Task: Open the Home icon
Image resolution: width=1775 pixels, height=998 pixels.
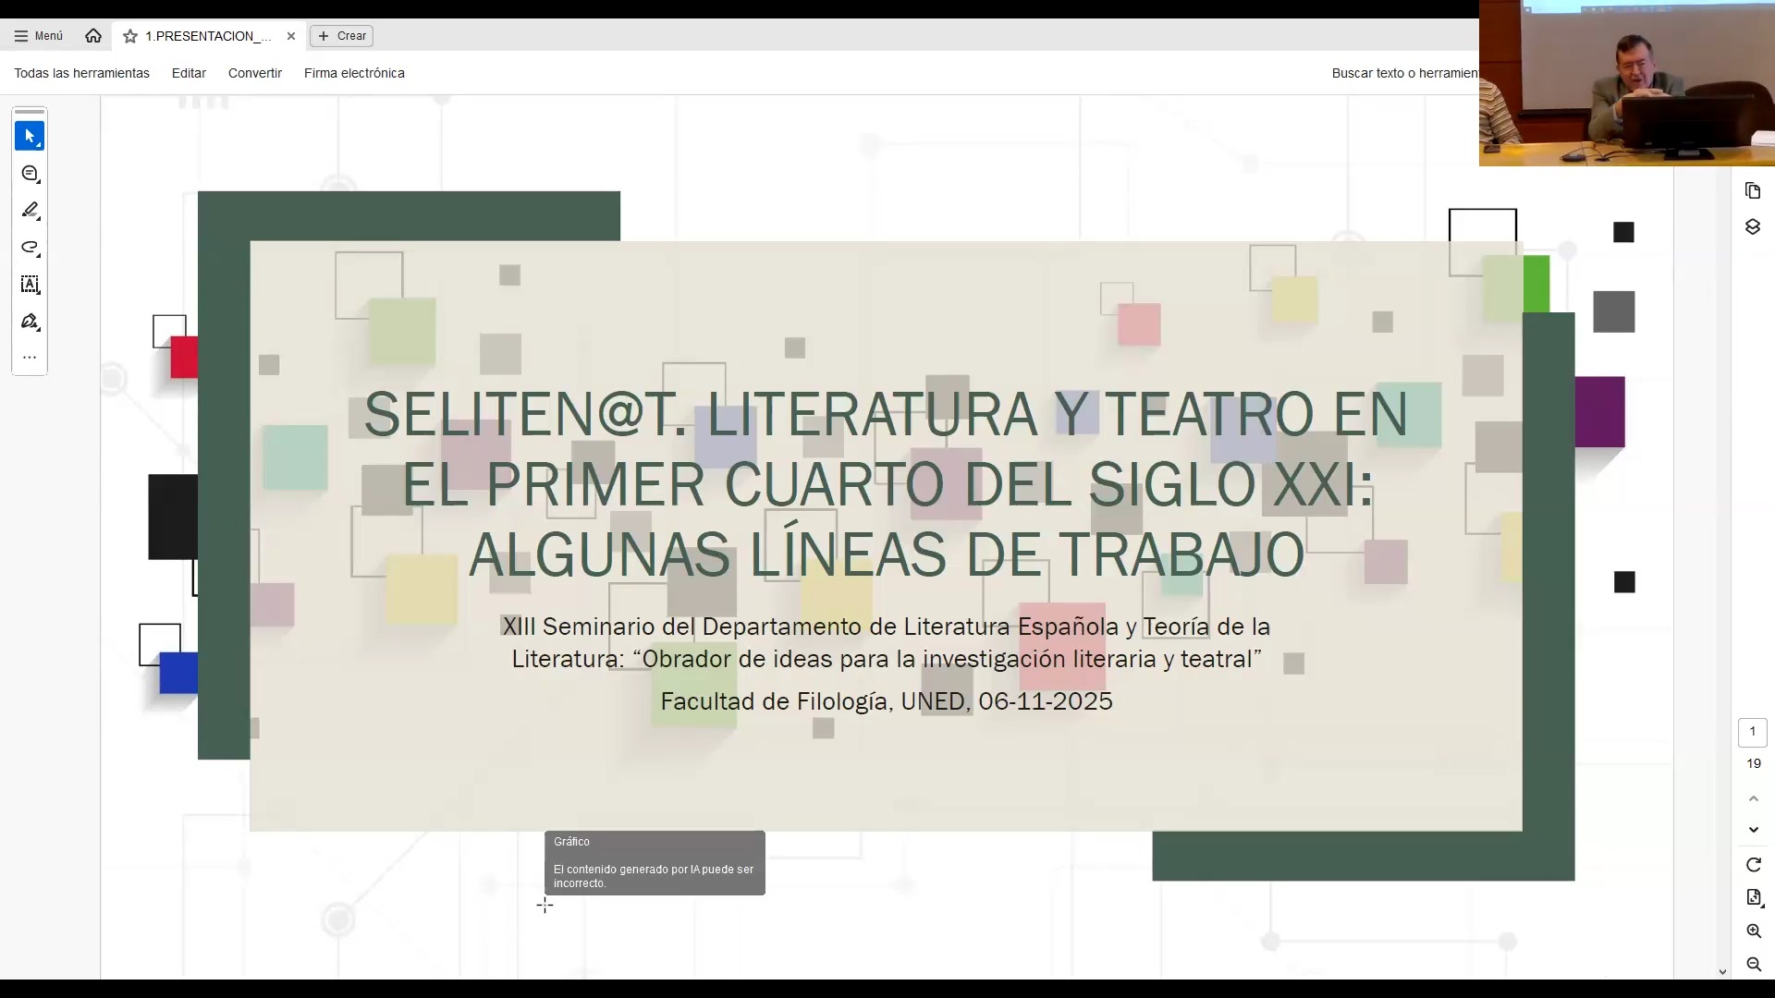Action: tap(93, 36)
